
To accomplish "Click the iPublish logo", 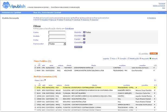I will (14, 5).
